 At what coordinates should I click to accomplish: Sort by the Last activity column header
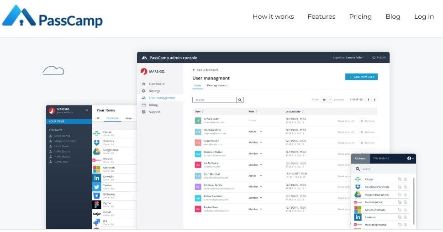pyautogui.click(x=295, y=111)
